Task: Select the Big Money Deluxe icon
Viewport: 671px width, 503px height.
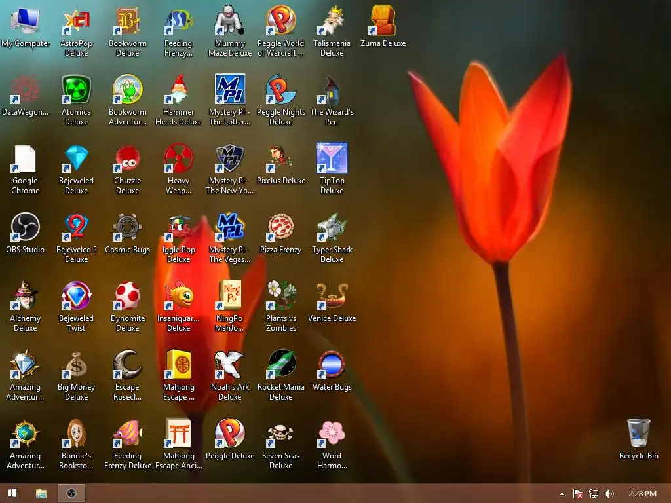Action: tap(76, 365)
